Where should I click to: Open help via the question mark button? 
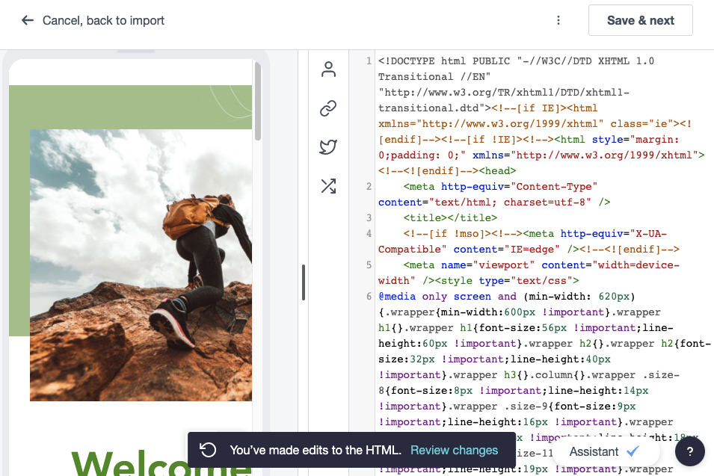click(x=689, y=451)
